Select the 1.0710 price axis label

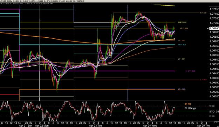214,14
